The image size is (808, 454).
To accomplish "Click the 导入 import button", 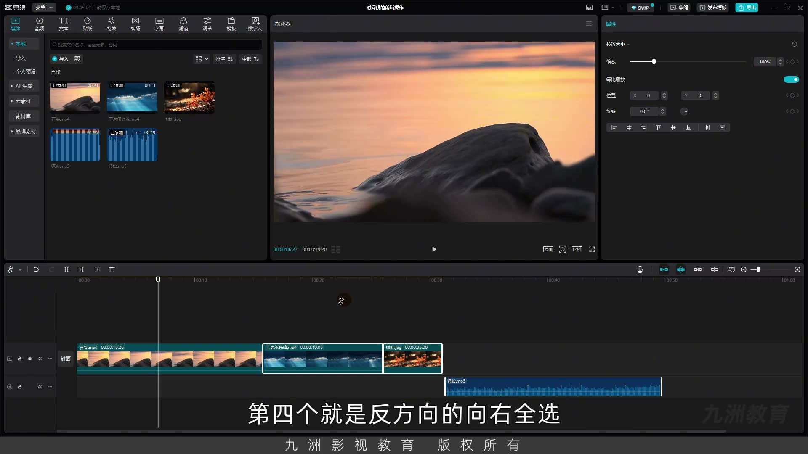I will pos(60,59).
